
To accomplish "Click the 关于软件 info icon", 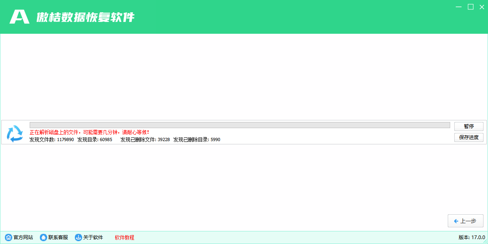I will tap(78, 237).
